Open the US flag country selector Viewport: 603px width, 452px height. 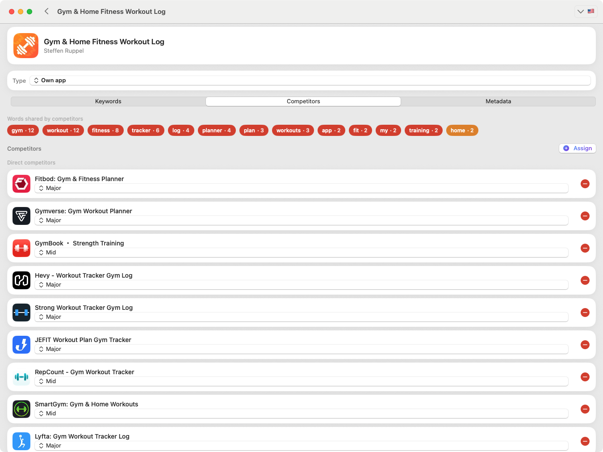tap(591, 11)
